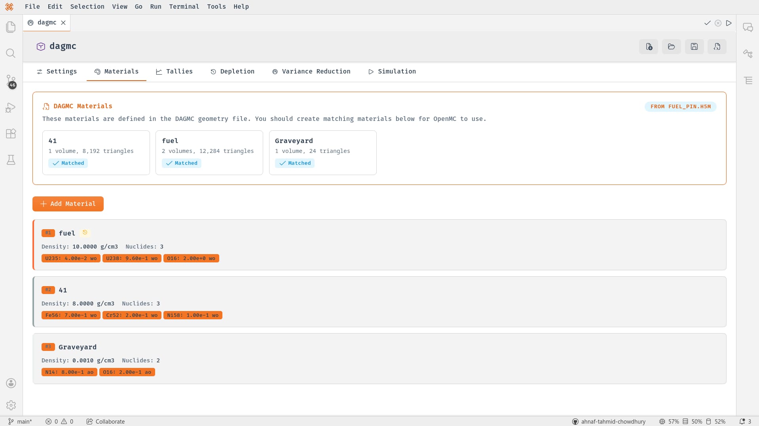Open the Explorer files icon in sidebar
759x426 pixels.
[11, 27]
